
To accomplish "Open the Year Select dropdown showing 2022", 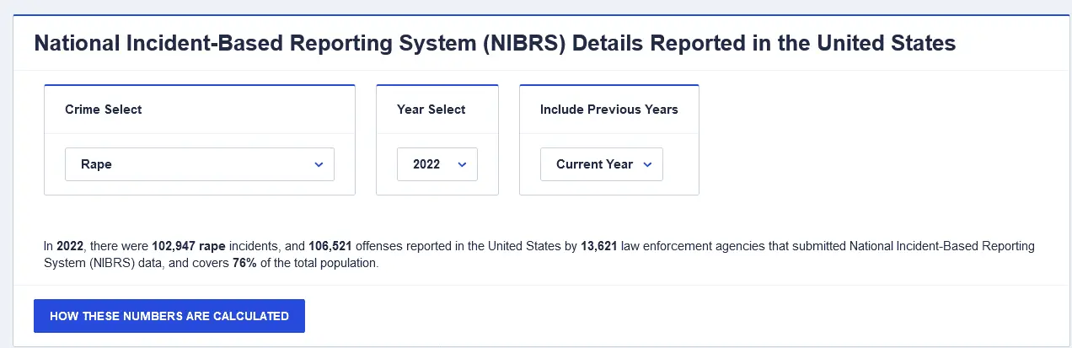I will pos(437,164).
